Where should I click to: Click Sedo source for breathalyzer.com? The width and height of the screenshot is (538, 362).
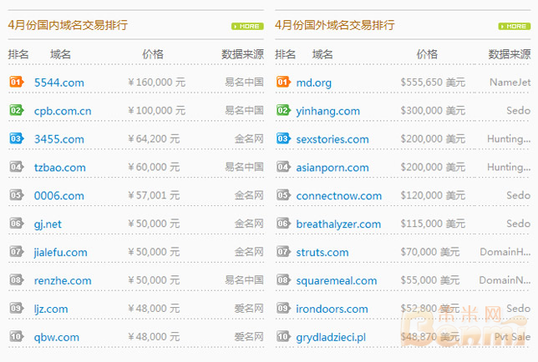pyautogui.click(x=519, y=224)
